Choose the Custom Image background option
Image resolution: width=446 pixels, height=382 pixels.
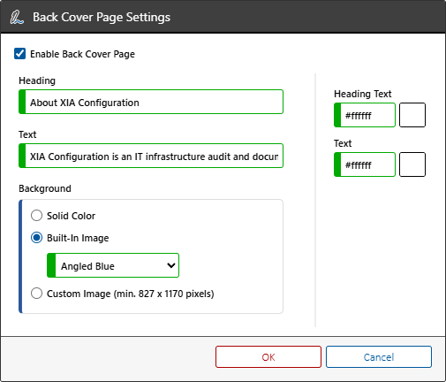pos(36,294)
